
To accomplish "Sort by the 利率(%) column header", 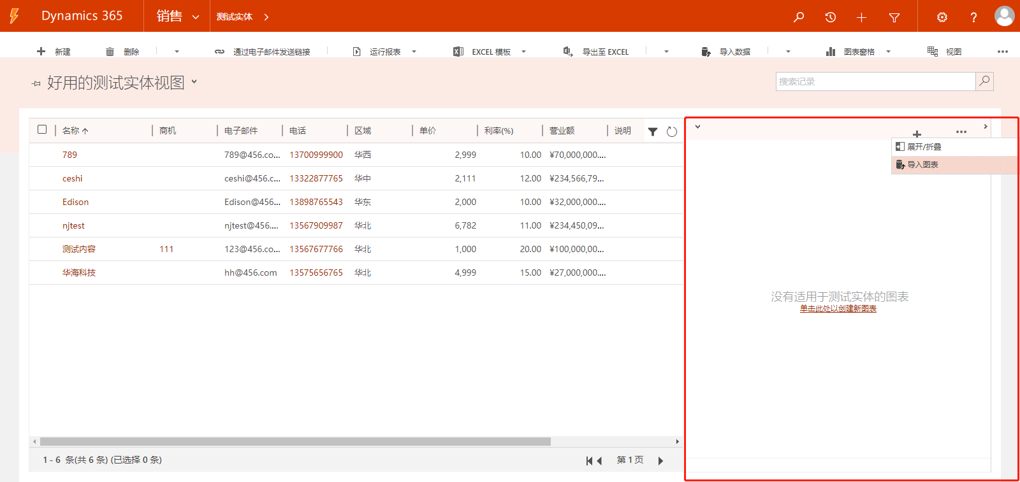I will (x=499, y=131).
